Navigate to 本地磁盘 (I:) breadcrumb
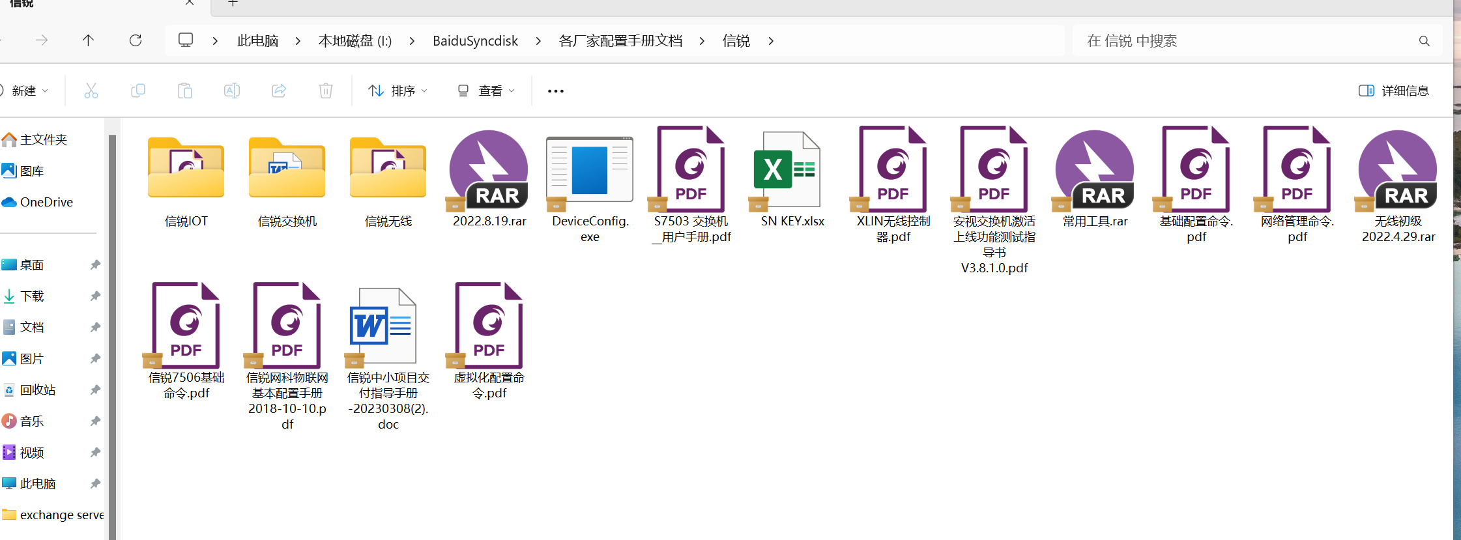 pos(355,40)
